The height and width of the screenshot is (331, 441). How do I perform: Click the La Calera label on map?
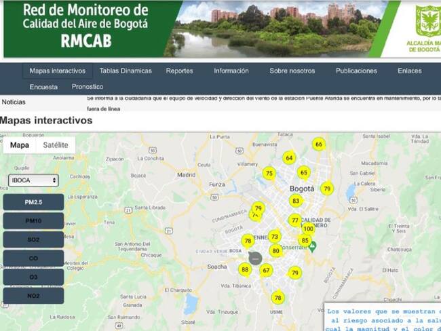pyautogui.click(x=364, y=184)
